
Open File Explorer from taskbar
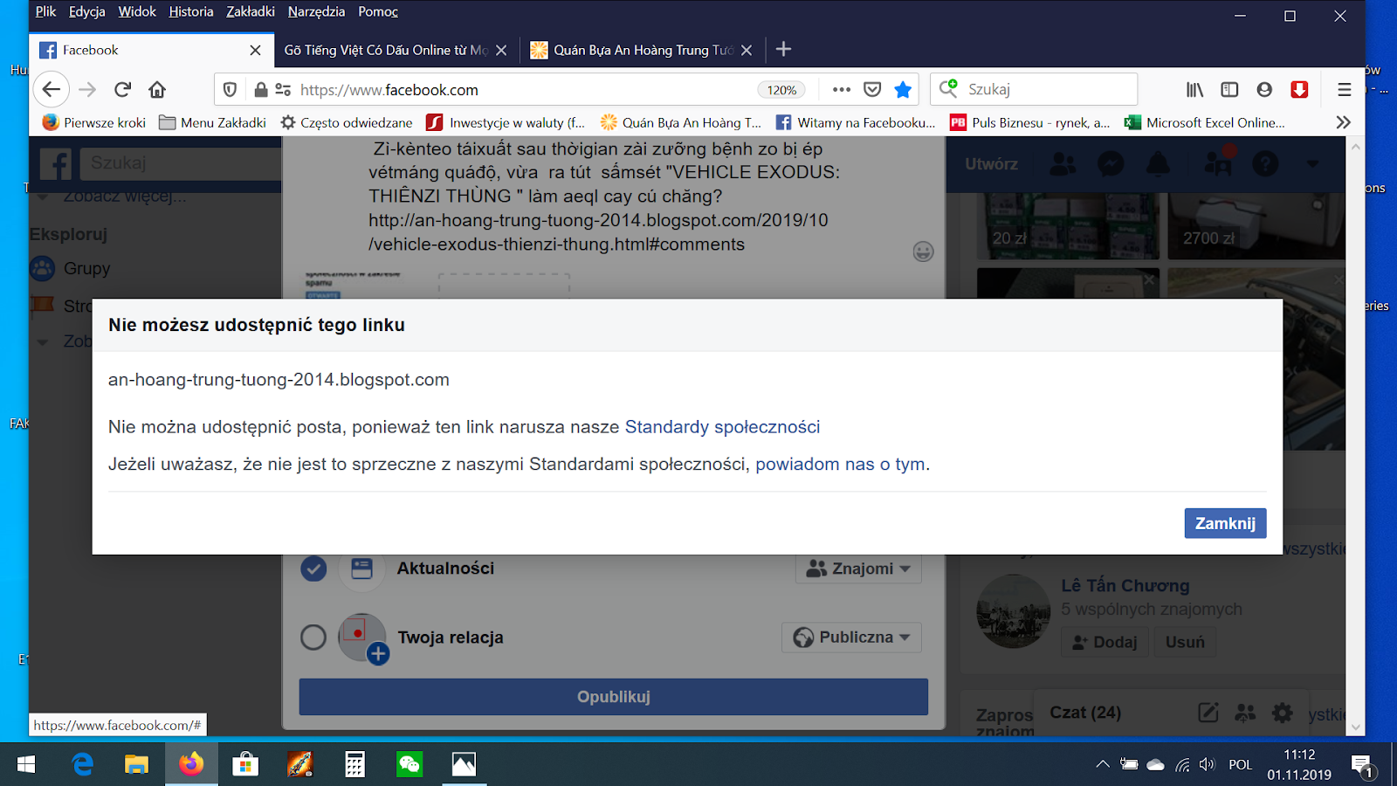[136, 765]
